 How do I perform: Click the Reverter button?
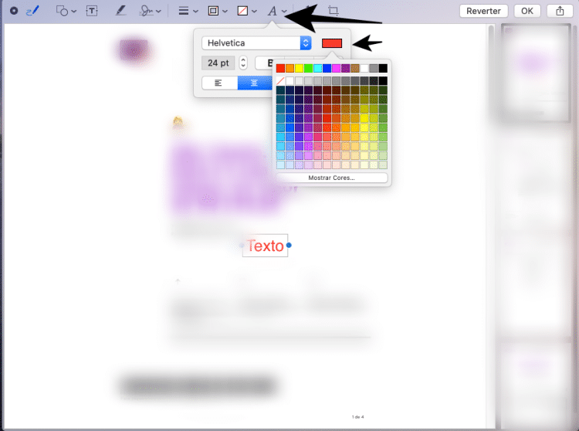pyautogui.click(x=484, y=11)
